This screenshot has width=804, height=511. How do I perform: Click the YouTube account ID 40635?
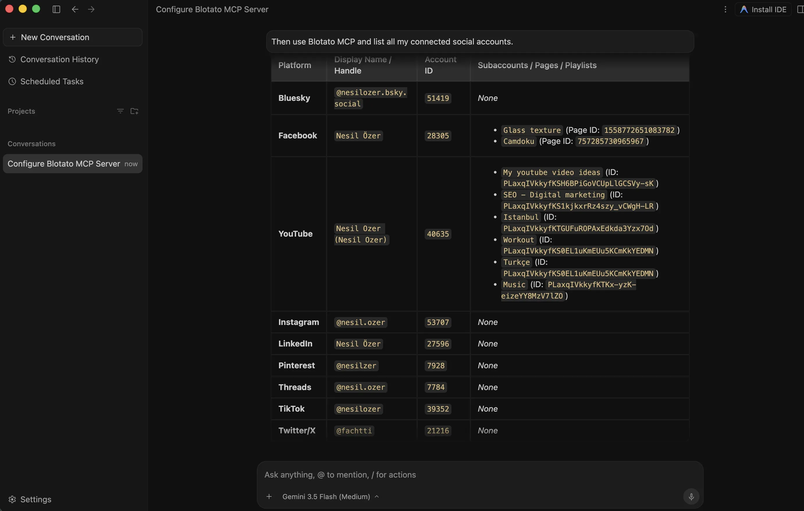tap(438, 234)
